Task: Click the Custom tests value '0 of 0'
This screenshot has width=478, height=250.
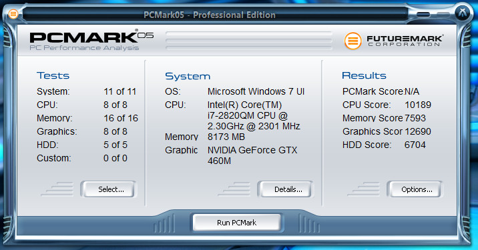Action: [115, 158]
